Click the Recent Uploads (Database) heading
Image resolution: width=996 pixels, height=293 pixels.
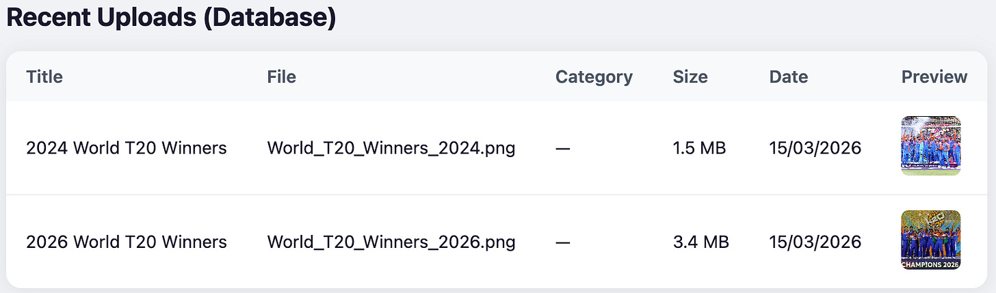click(171, 18)
